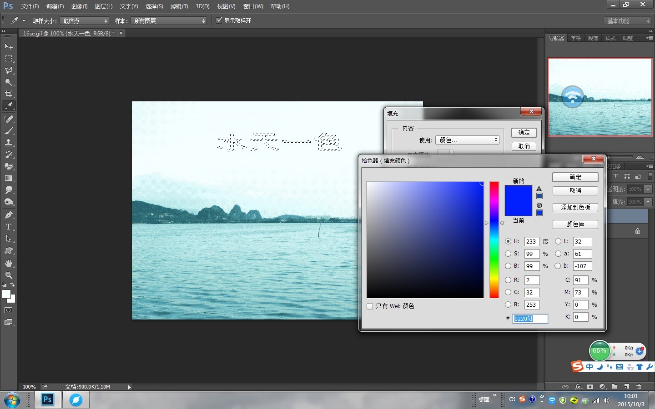Image resolution: width=655 pixels, height=409 pixels.
Task: Open the Layer menu
Action: click(104, 6)
